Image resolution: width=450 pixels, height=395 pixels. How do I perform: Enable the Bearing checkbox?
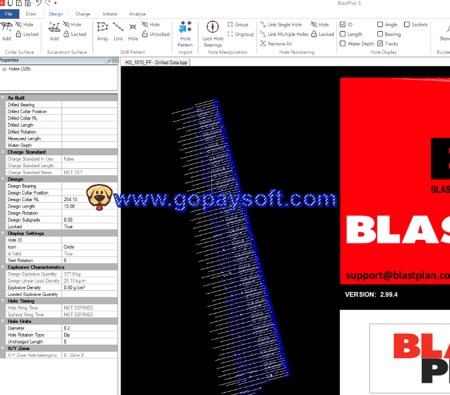pos(380,34)
